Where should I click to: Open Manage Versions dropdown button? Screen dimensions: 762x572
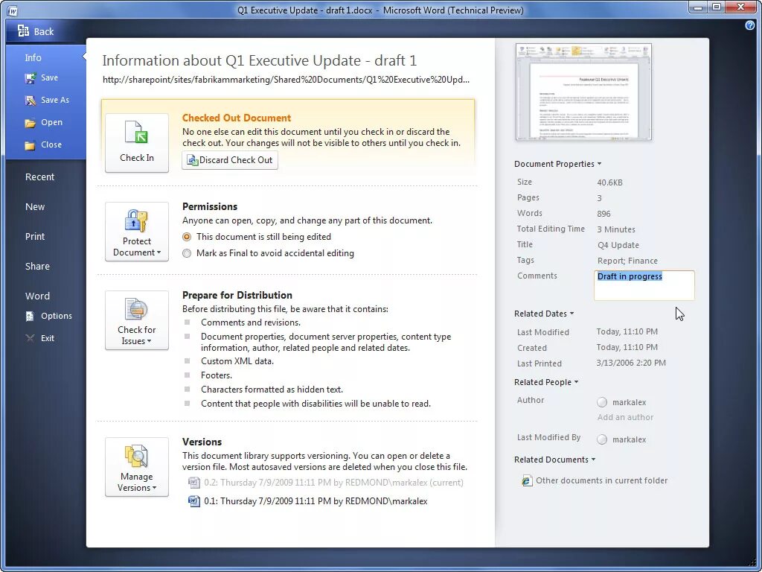137,467
